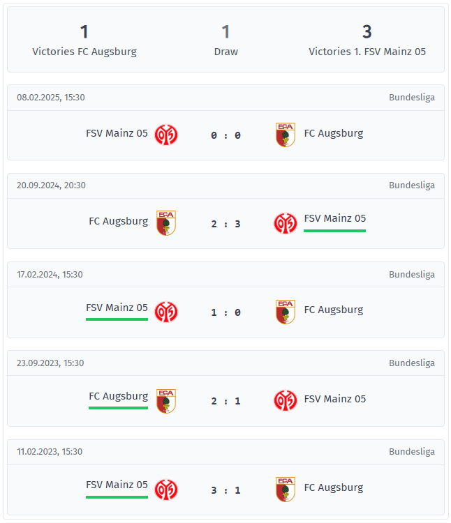Click FC Augsburg crest in 23.09.2023 match
The height and width of the screenshot is (523, 451).
click(x=166, y=401)
